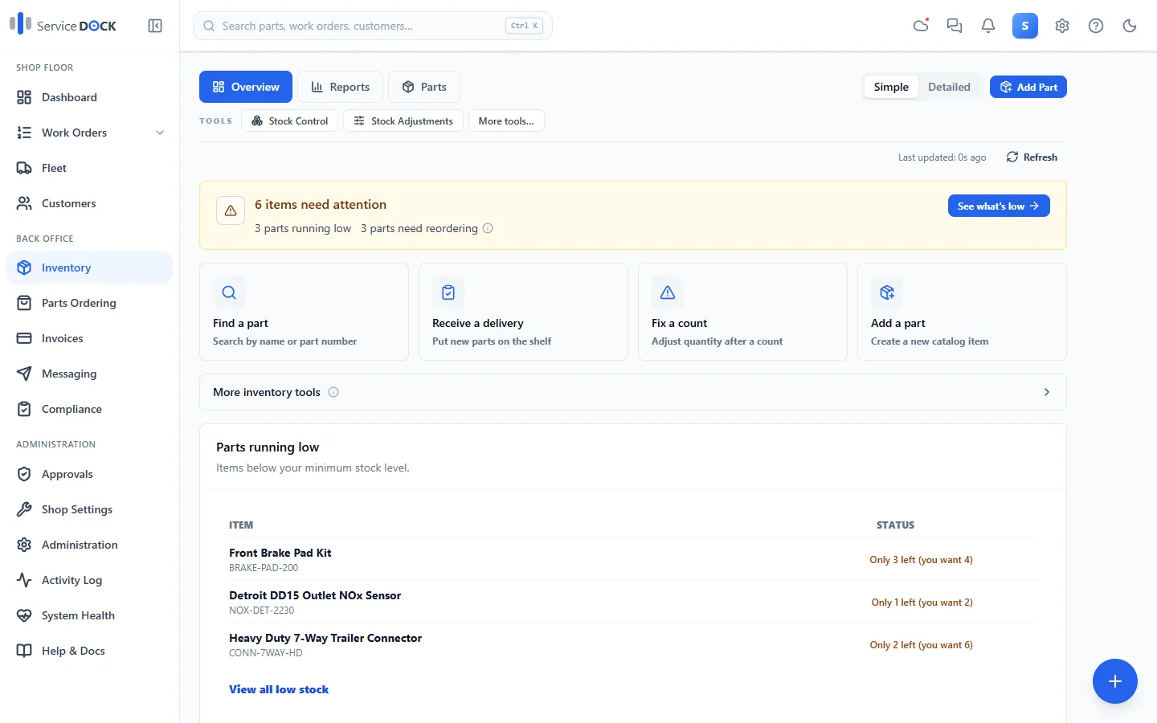Open the cloud sync status icon
This screenshot has height=723, width=1157.
point(921,26)
